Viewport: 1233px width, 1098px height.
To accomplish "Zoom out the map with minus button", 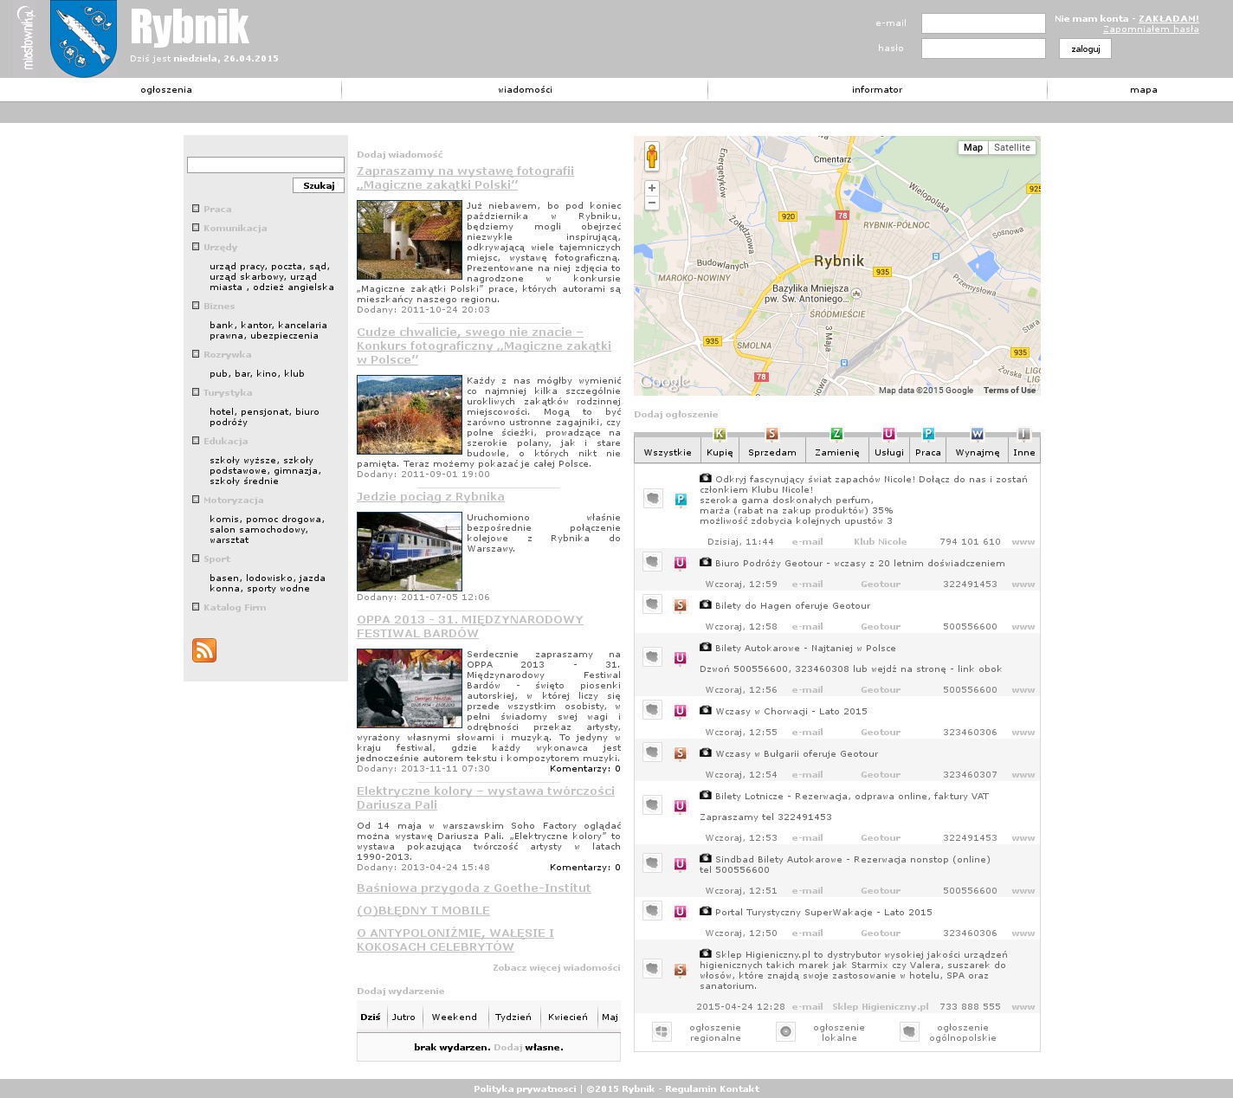I will (x=652, y=203).
